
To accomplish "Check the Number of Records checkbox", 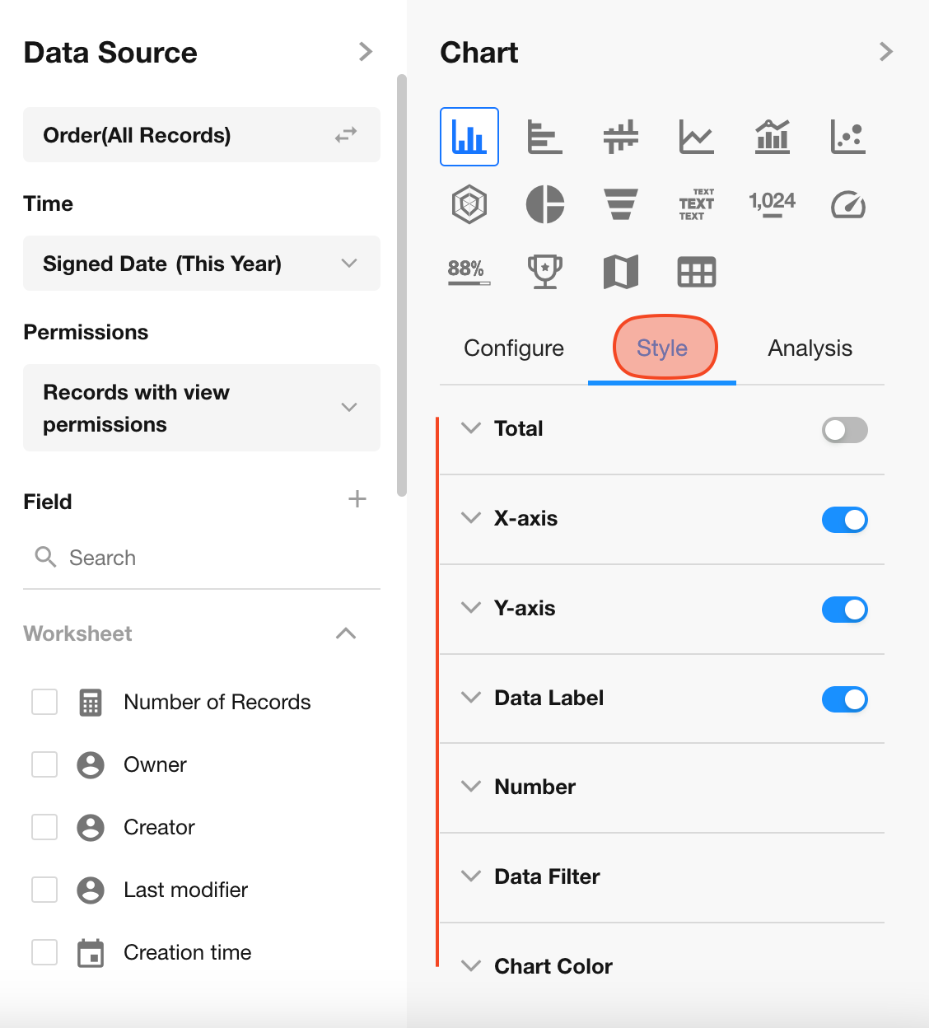I will (44, 702).
